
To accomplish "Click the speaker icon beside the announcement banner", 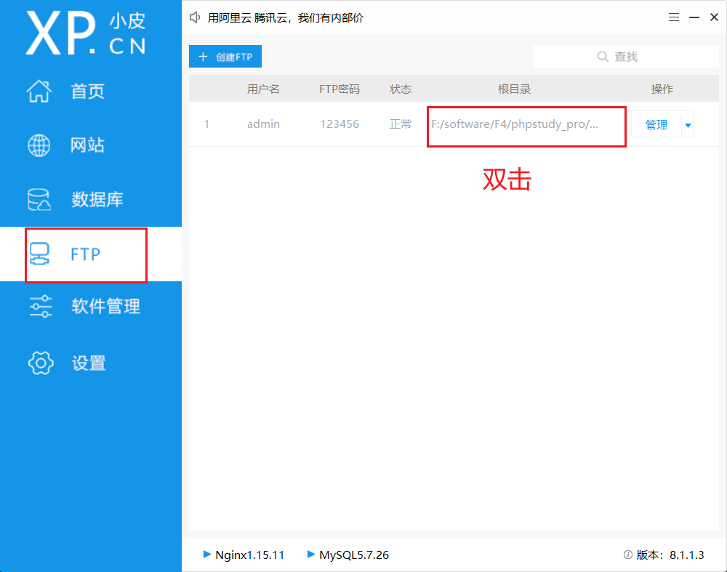I will tap(194, 17).
